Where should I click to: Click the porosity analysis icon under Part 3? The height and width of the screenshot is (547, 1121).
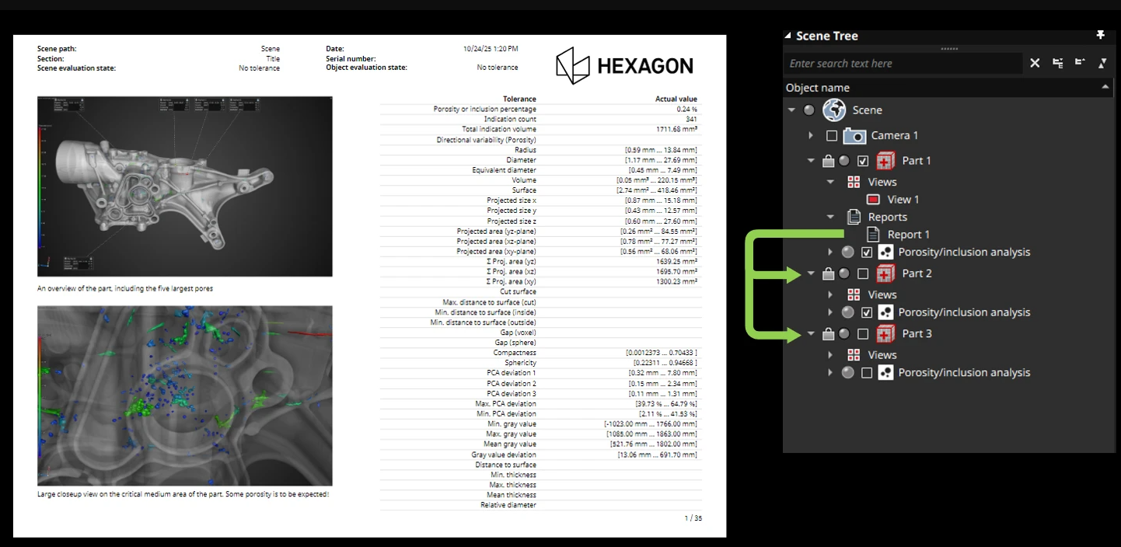coord(885,373)
